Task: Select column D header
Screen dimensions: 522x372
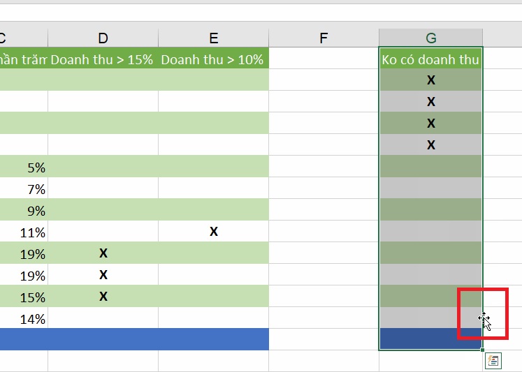Action: (103, 38)
